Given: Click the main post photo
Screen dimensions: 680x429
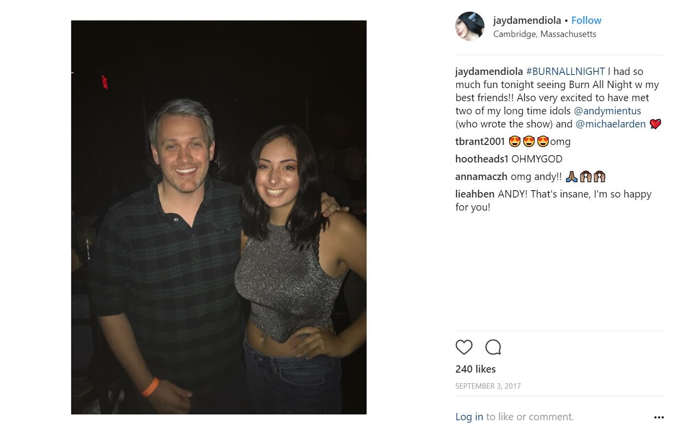Looking at the screenshot, I should tap(218, 217).
